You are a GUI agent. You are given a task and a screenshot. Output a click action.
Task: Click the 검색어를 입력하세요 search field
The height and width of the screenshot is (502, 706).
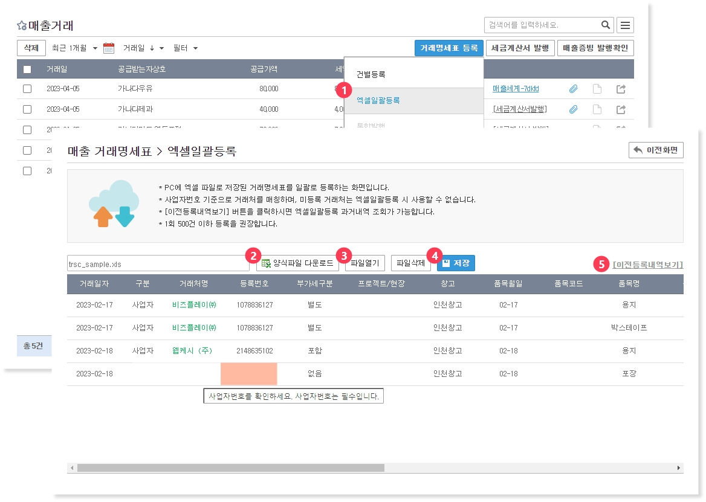click(541, 25)
